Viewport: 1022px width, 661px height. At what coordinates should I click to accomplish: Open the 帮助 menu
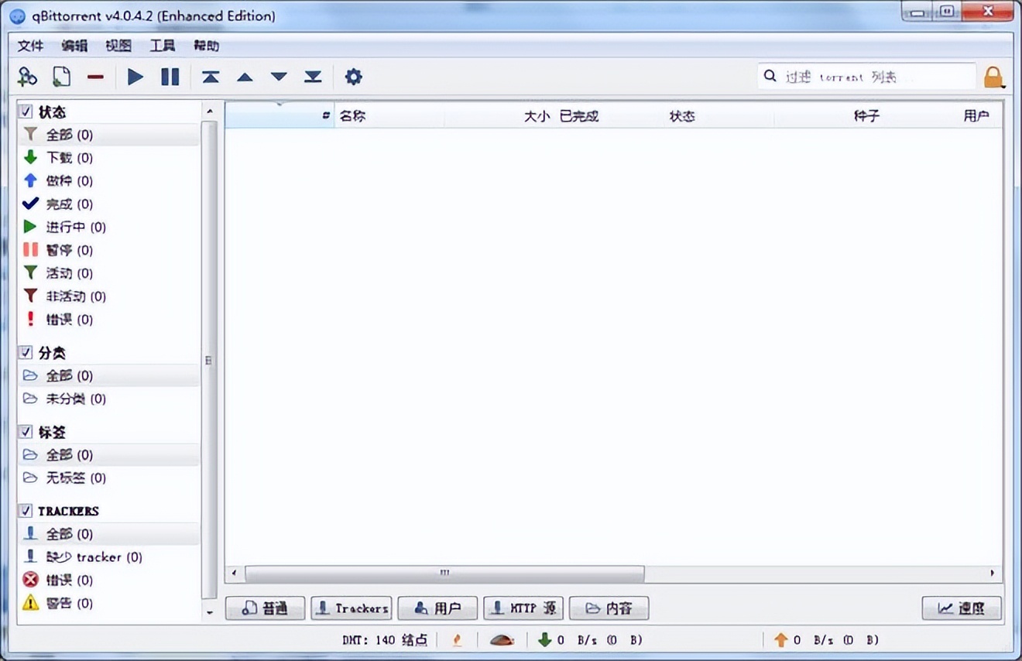pyautogui.click(x=206, y=46)
